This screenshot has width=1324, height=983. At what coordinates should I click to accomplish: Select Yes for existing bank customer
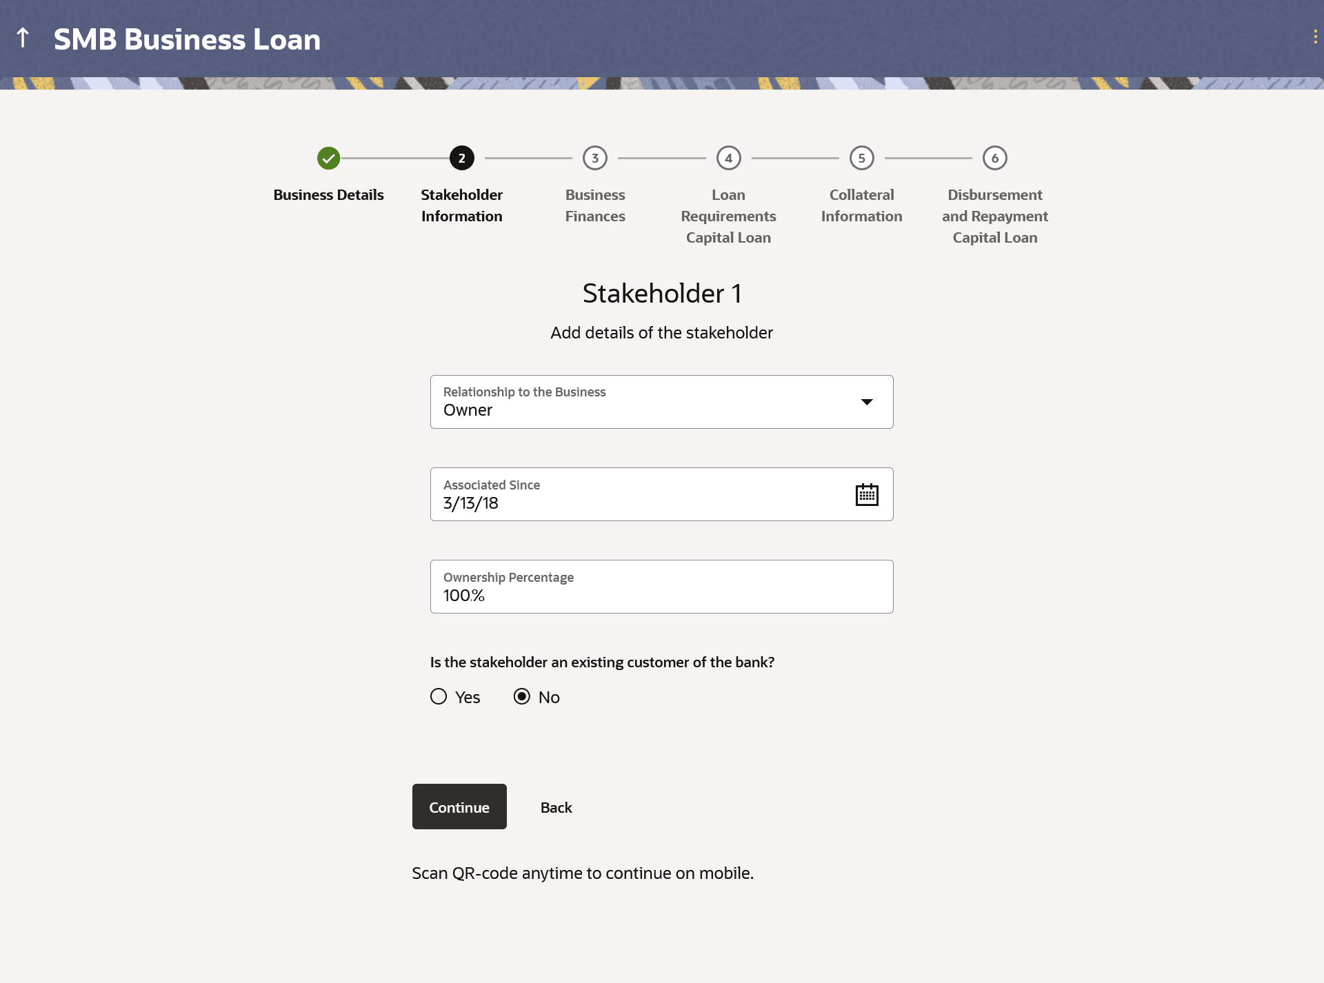pyautogui.click(x=439, y=697)
